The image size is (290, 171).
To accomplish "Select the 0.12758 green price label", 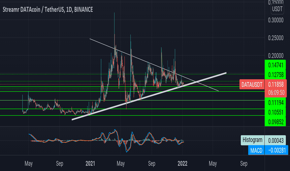I will (x=275, y=75).
